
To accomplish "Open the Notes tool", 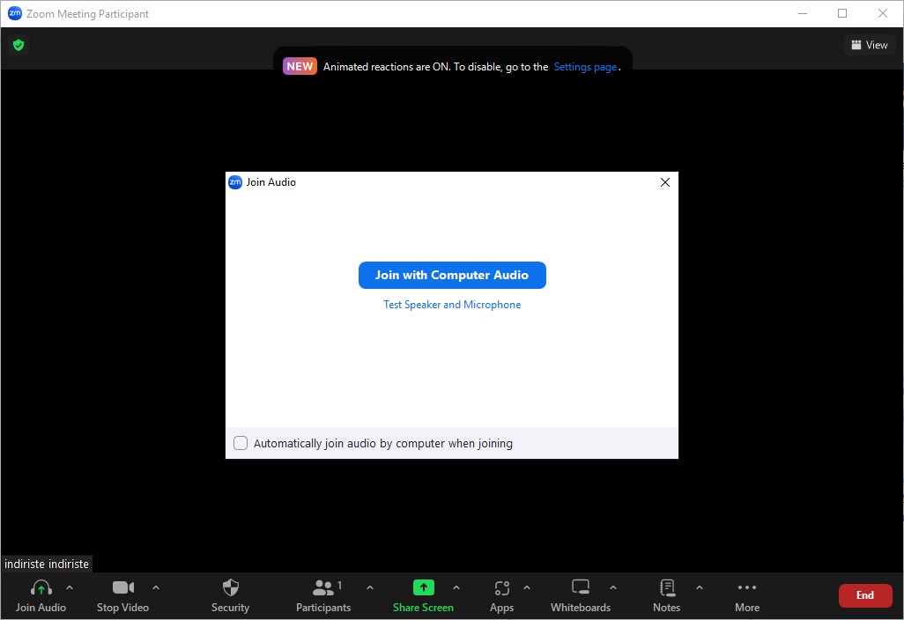I will coord(666,596).
